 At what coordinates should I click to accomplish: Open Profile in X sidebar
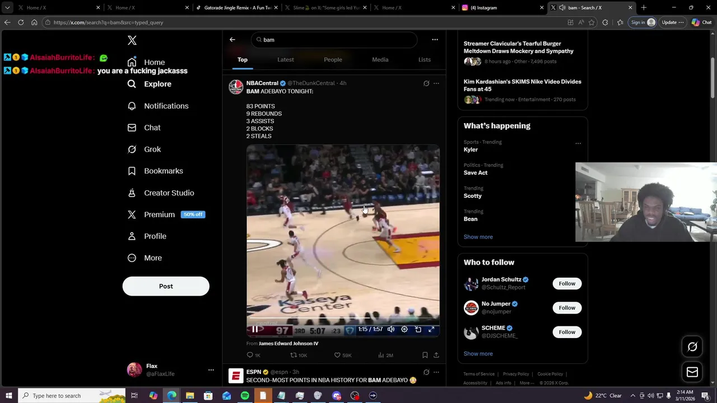pyautogui.click(x=147, y=236)
